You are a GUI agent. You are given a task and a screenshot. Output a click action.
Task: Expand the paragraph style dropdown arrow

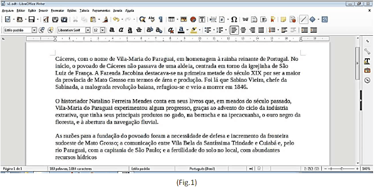pyautogui.click(x=34, y=30)
